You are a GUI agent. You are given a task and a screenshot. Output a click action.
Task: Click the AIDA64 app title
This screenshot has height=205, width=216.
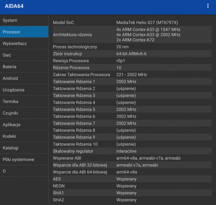pos(14,6)
